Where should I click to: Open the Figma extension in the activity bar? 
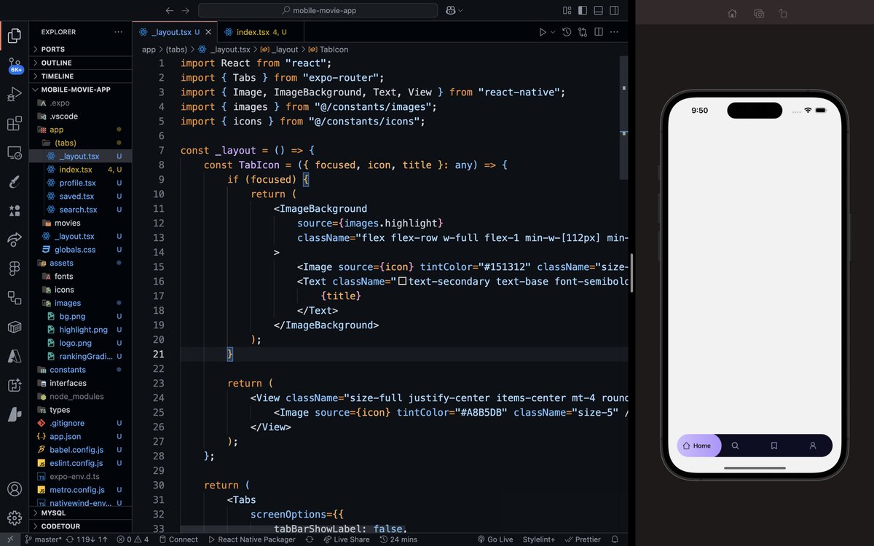[14, 268]
